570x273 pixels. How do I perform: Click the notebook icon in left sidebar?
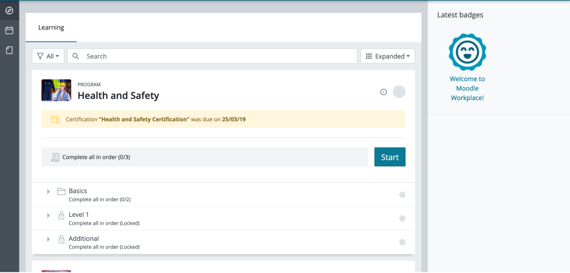point(9,51)
